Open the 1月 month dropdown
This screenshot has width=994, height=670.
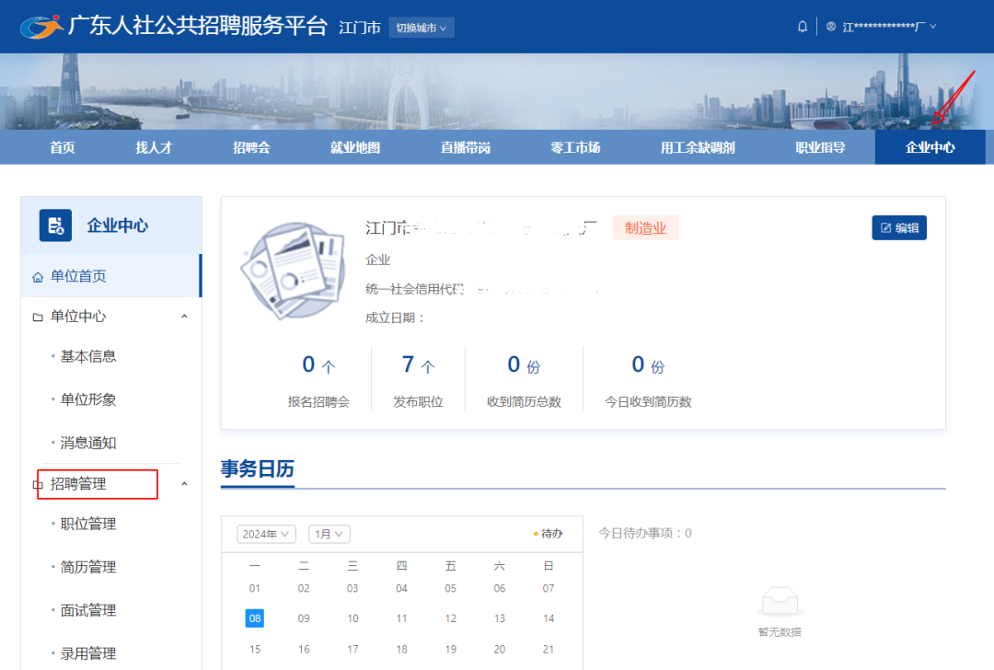[x=329, y=534]
